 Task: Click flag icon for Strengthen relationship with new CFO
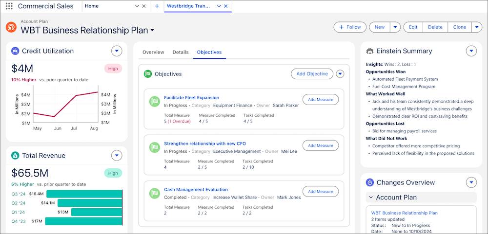tap(155, 148)
